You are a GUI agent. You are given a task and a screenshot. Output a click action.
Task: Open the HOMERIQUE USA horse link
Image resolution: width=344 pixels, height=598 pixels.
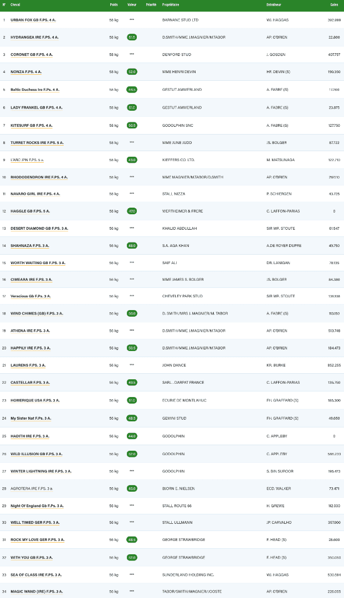(35, 400)
